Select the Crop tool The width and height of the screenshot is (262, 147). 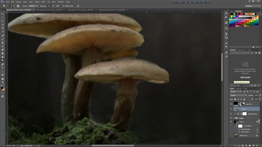[x=2, y=28]
